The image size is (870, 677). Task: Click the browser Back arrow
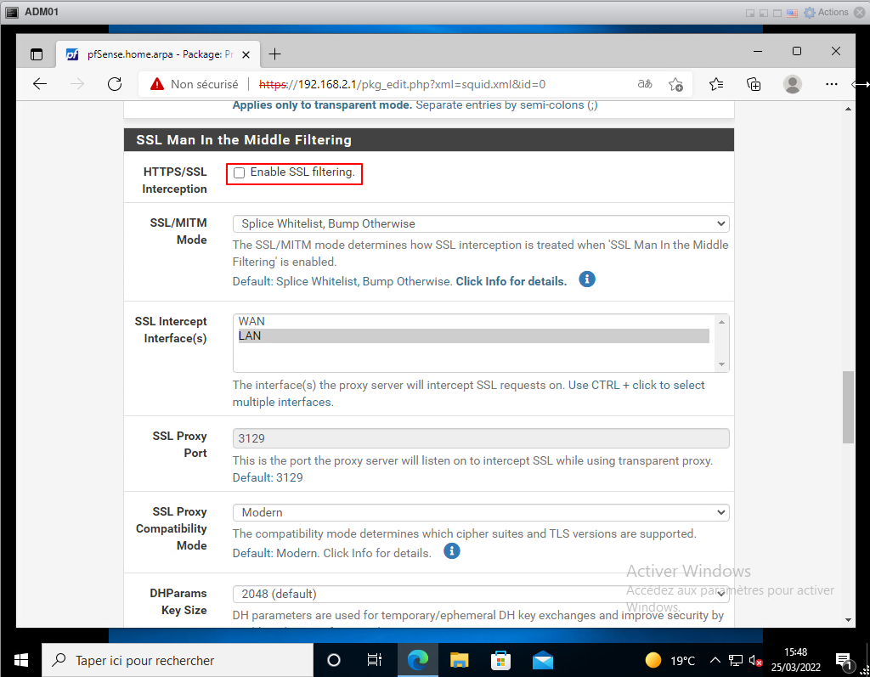click(x=40, y=84)
